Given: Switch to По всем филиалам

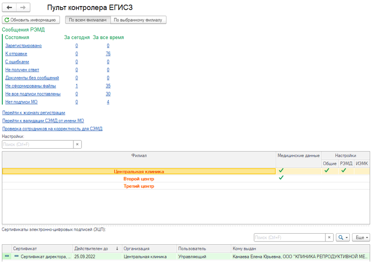Looking at the screenshot, I should coord(88,20).
